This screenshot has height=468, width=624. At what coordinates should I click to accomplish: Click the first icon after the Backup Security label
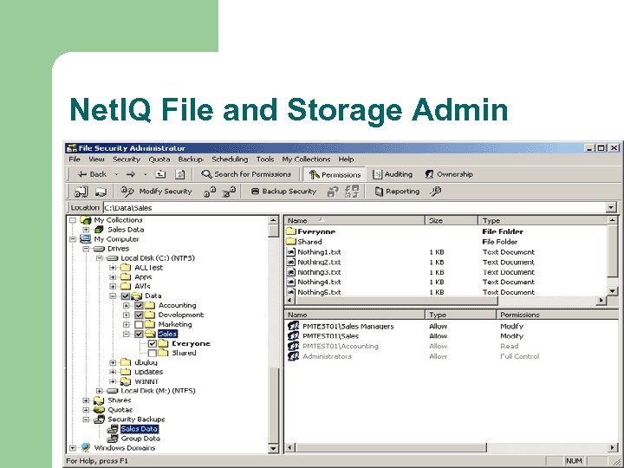pyautogui.click(x=333, y=192)
